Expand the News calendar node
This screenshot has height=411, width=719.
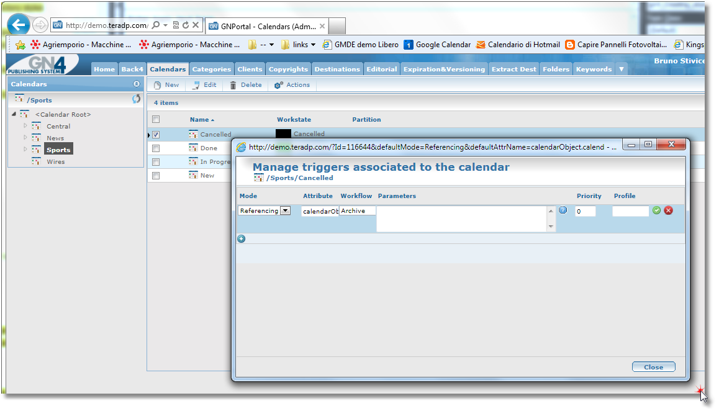coord(25,137)
